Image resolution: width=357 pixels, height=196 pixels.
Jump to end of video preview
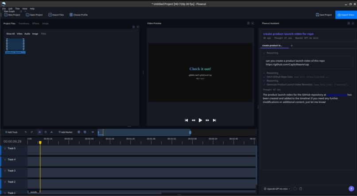(214, 120)
